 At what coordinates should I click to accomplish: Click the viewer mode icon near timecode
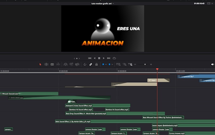pyautogui.click(x=209, y=3)
